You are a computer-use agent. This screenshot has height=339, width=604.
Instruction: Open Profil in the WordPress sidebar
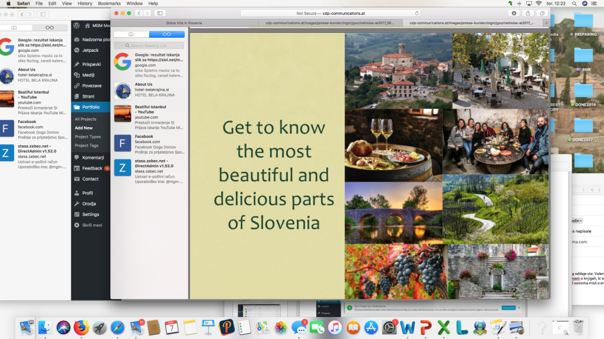(87, 193)
